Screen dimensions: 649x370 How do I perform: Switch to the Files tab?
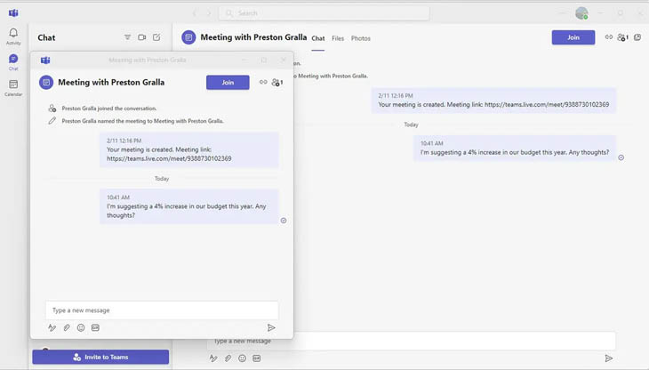338,38
